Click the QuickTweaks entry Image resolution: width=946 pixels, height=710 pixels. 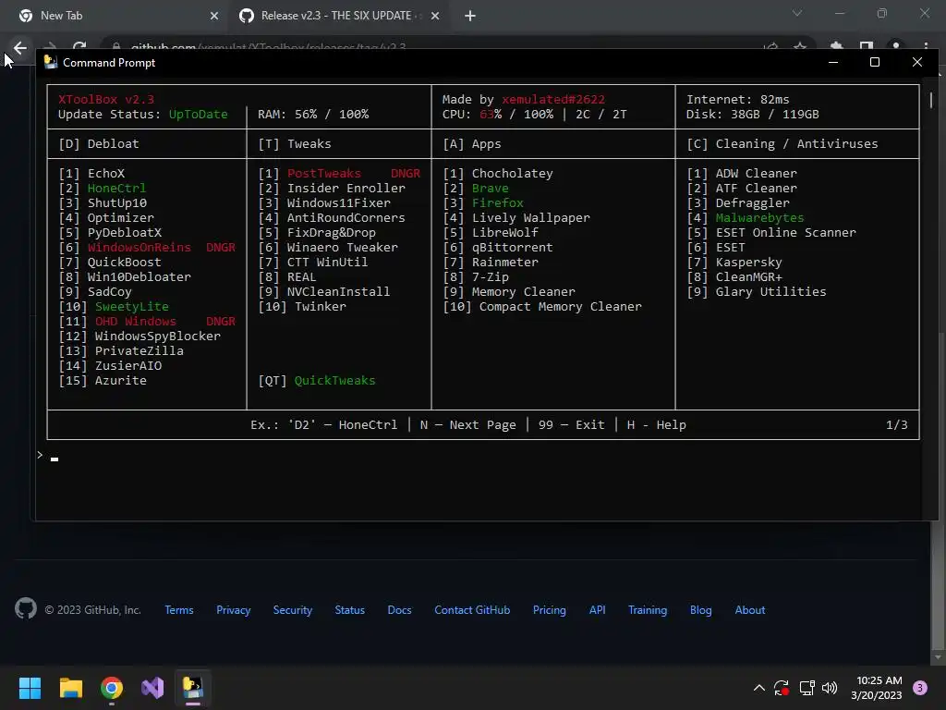pos(334,380)
